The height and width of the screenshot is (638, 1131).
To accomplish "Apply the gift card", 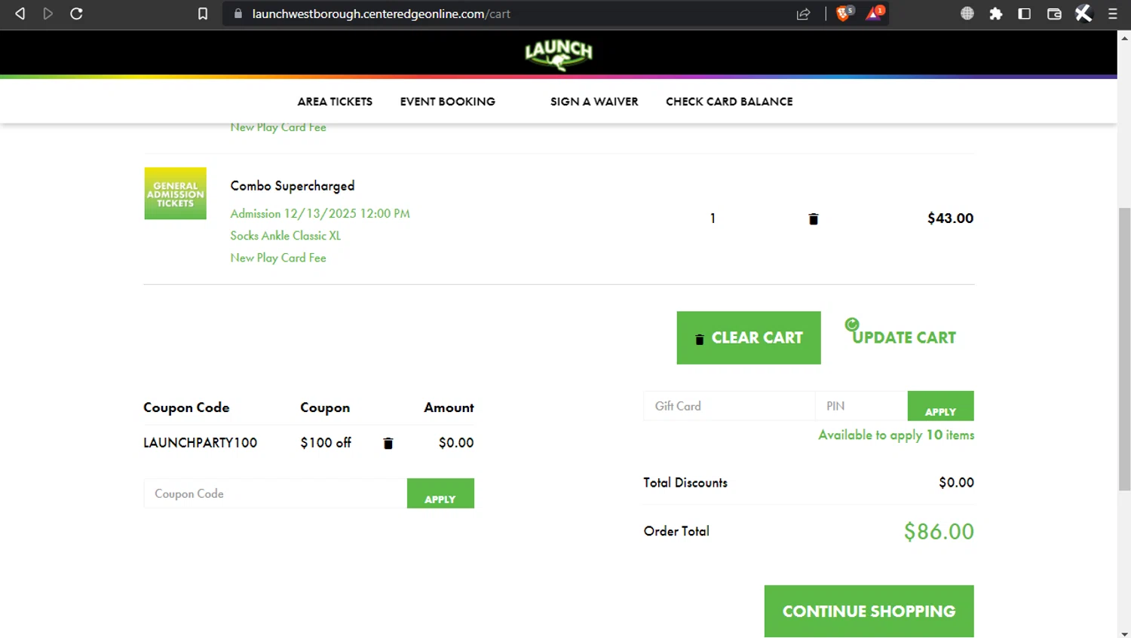I will click(940, 406).
